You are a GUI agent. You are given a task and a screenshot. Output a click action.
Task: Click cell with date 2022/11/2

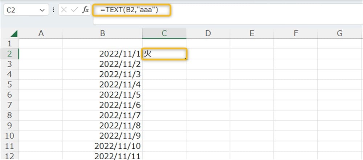coord(103,64)
